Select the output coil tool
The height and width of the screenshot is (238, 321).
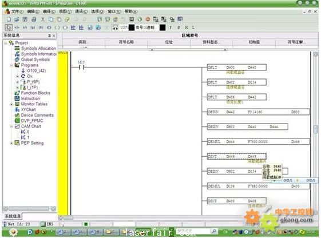(x=57, y=27)
